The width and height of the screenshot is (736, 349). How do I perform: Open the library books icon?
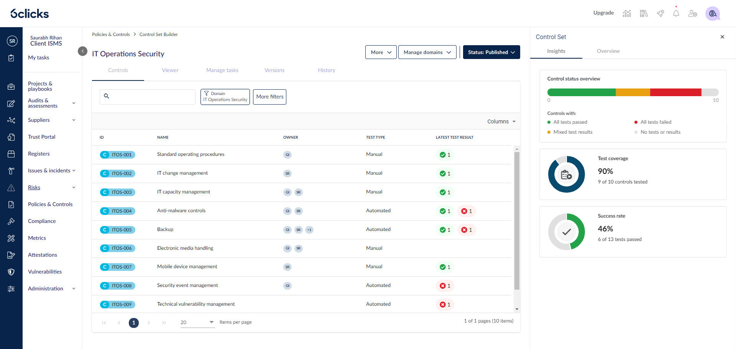click(644, 13)
